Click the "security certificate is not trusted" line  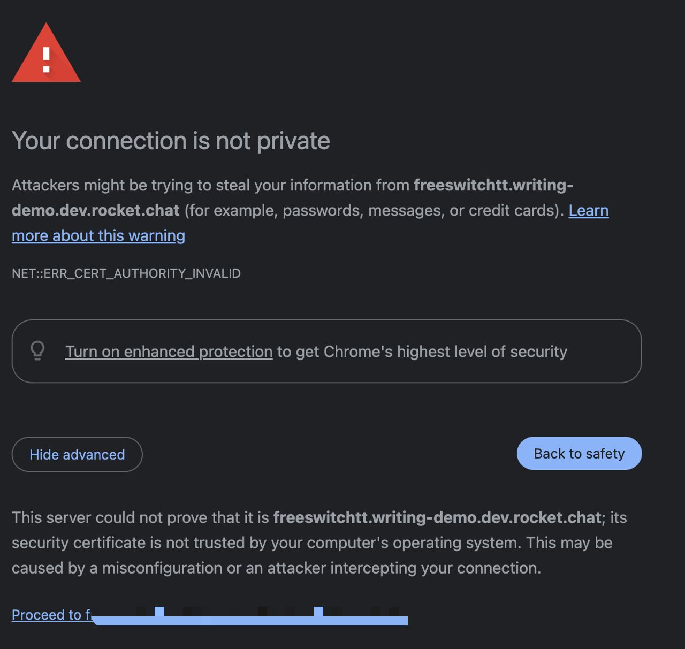pyautogui.click(x=139, y=543)
